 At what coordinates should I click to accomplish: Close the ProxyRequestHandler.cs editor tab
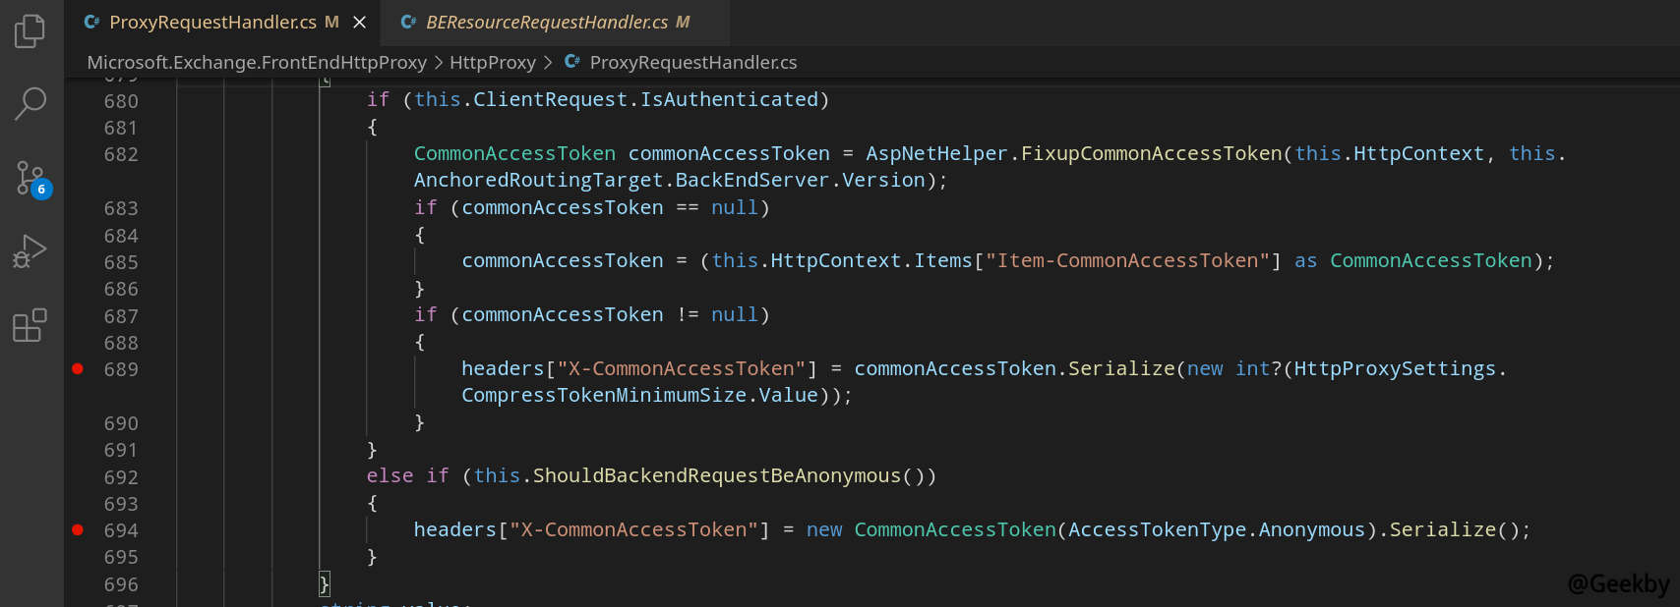[360, 22]
